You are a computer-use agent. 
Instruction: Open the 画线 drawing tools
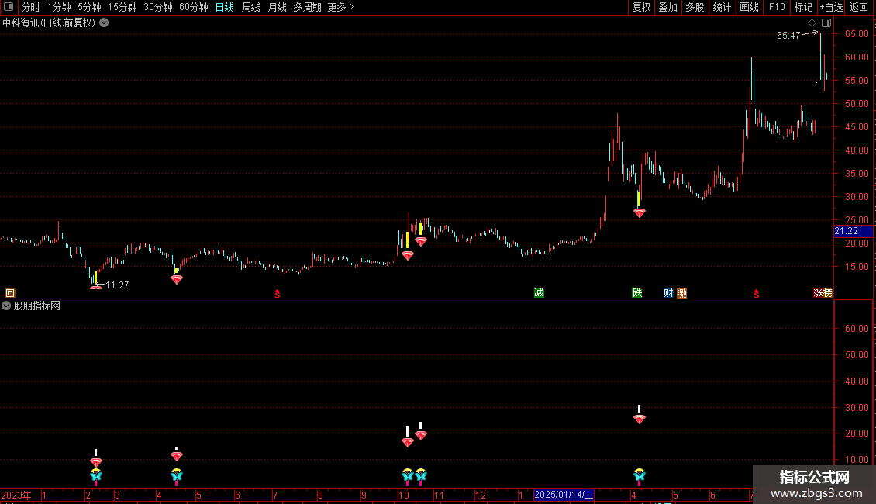coord(749,7)
